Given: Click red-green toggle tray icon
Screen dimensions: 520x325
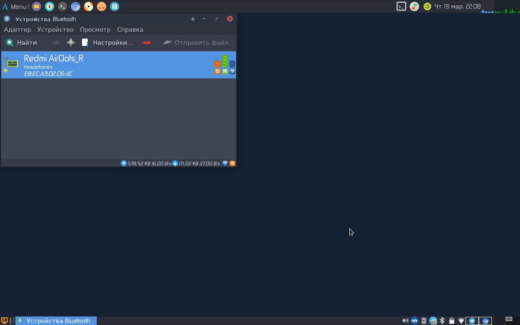Looking at the screenshot, I should point(414,6).
